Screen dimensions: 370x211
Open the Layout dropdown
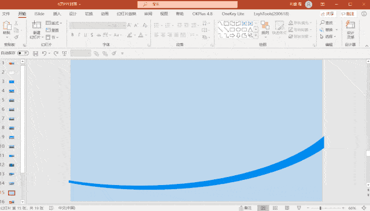(x=54, y=23)
